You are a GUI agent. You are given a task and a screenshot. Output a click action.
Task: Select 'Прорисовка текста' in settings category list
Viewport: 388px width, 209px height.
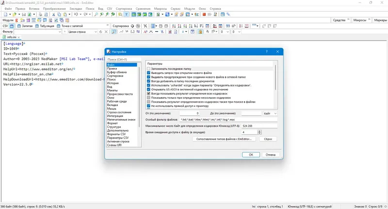tap(120, 94)
